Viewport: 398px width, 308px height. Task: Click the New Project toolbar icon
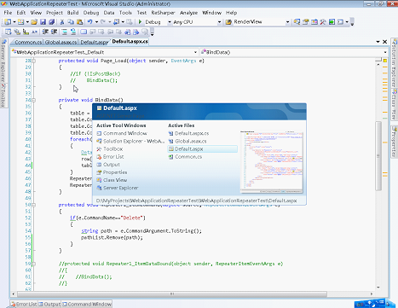[8, 22]
